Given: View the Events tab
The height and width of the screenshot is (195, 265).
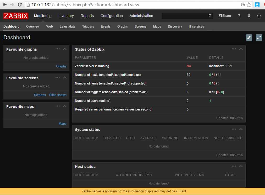Looking at the screenshot, I should pyautogui.click(x=106, y=27).
